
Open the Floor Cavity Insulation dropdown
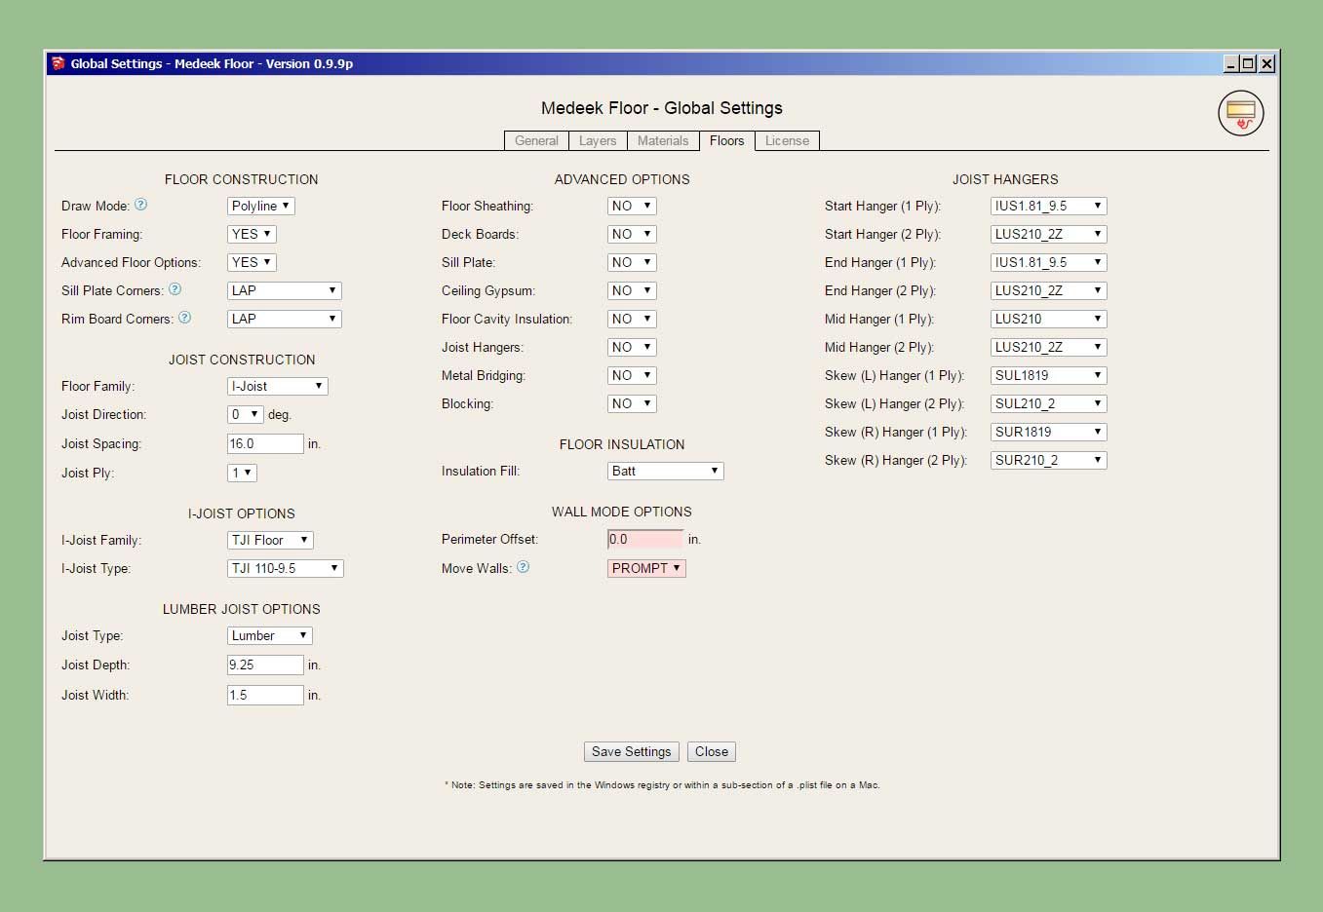632,319
